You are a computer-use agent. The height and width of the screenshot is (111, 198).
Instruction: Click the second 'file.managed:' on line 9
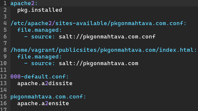(40, 57)
